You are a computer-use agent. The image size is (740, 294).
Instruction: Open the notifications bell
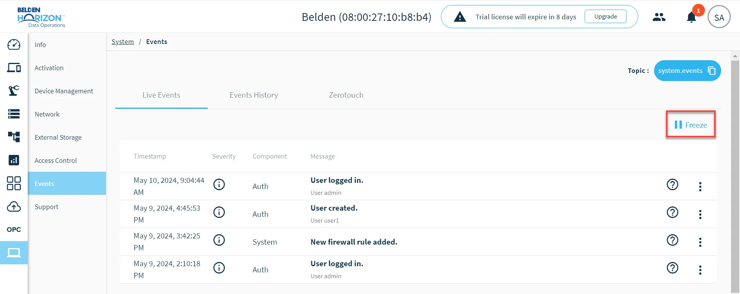pos(691,17)
